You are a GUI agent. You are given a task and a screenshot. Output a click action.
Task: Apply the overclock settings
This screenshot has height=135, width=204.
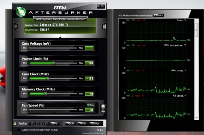[x=71, y=124]
